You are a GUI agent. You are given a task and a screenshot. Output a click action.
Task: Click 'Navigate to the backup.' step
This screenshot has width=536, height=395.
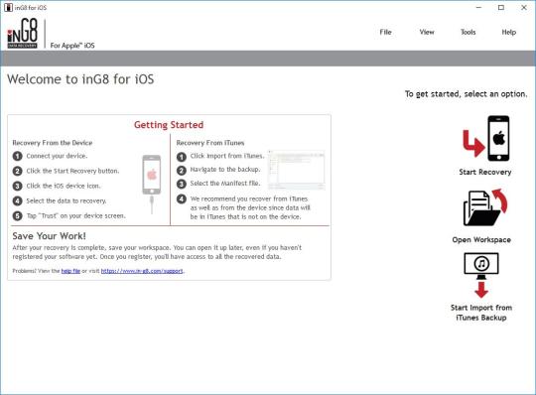tap(225, 170)
